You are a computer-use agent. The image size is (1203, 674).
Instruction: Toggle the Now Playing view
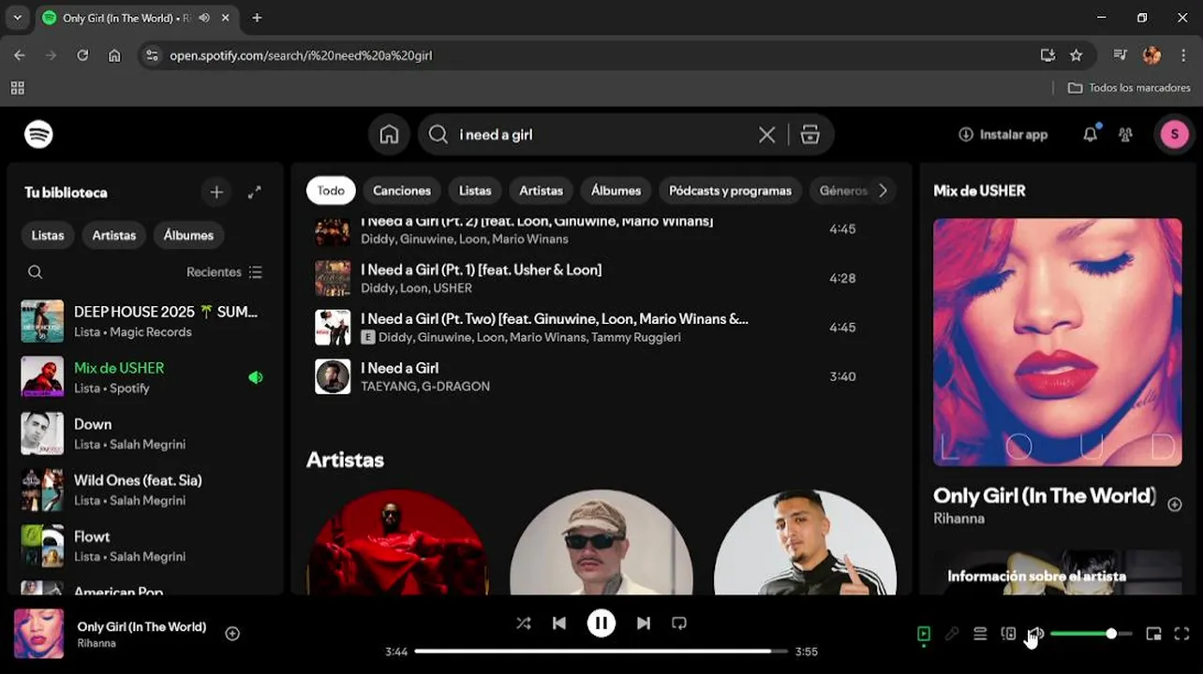coord(924,634)
